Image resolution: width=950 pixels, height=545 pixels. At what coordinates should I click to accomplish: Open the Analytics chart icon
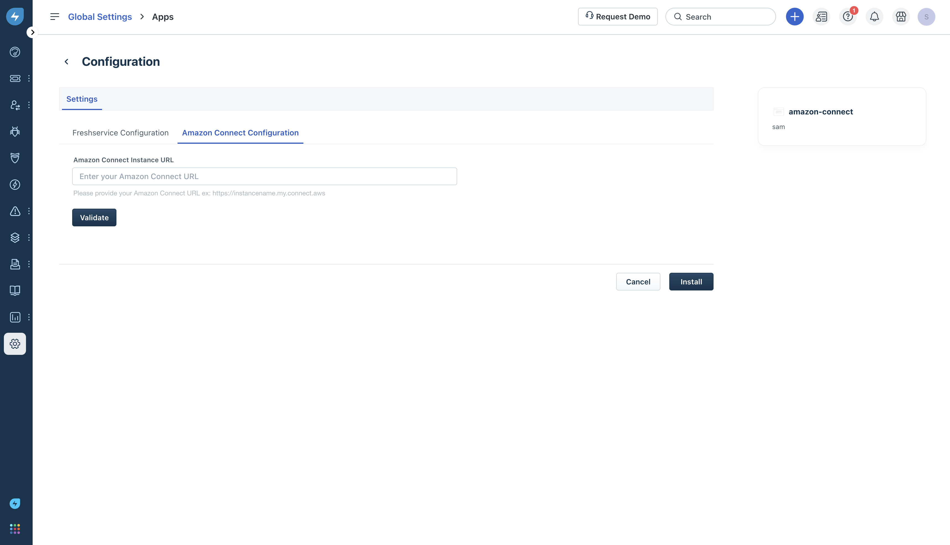15,317
